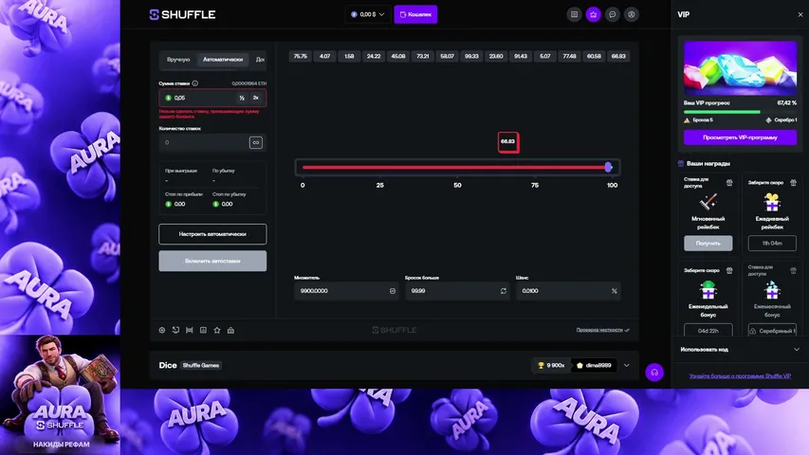Click the lock icon in game footer

click(230, 330)
